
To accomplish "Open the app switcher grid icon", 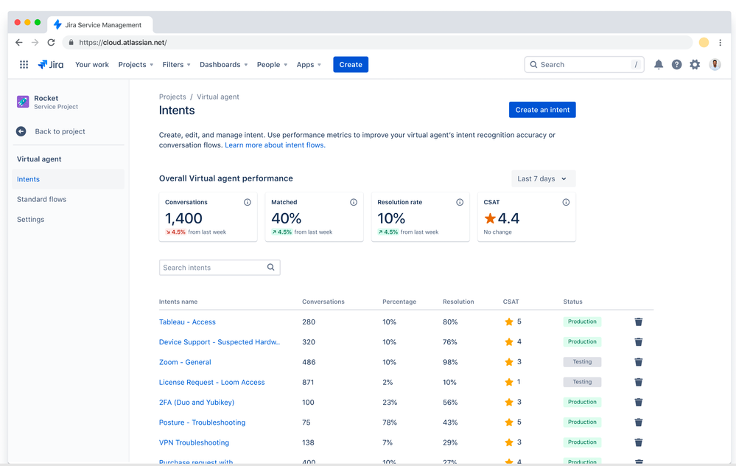I will coord(24,65).
